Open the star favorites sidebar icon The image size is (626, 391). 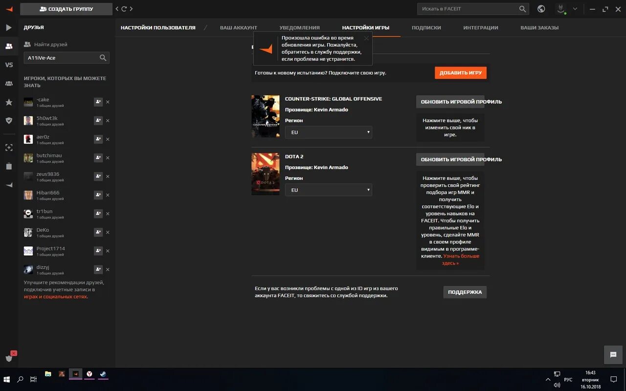click(x=9, y=102)
